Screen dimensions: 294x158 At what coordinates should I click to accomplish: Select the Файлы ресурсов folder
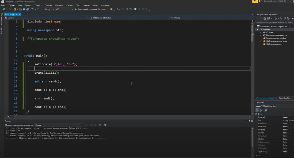274,44
